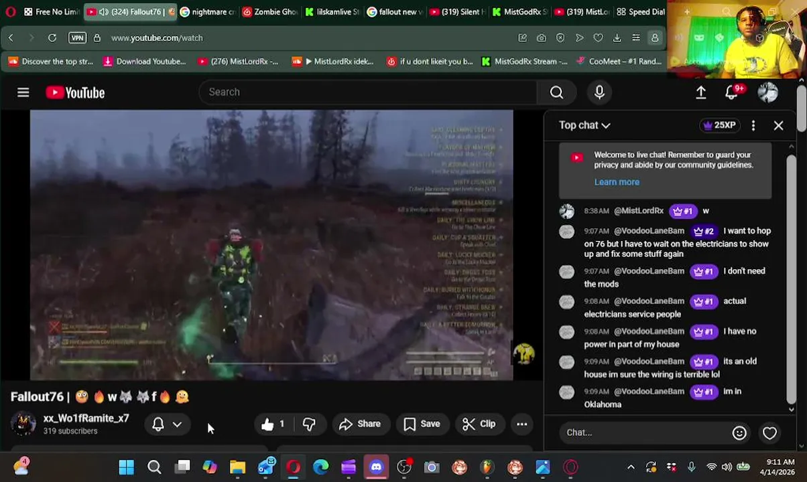
Task: Open xx_Wo1fRamite_x7 channel name
Action: [x=86, y=418]
